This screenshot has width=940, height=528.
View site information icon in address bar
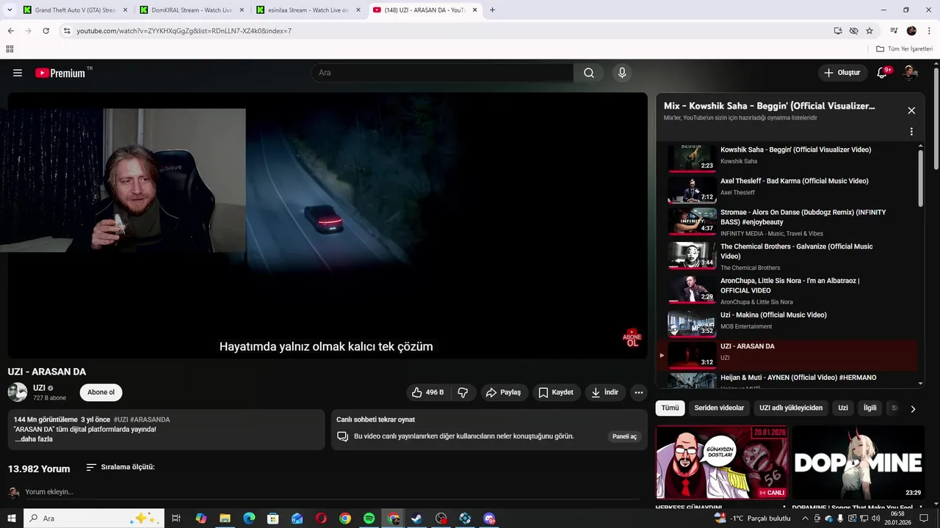pos(67,31)
